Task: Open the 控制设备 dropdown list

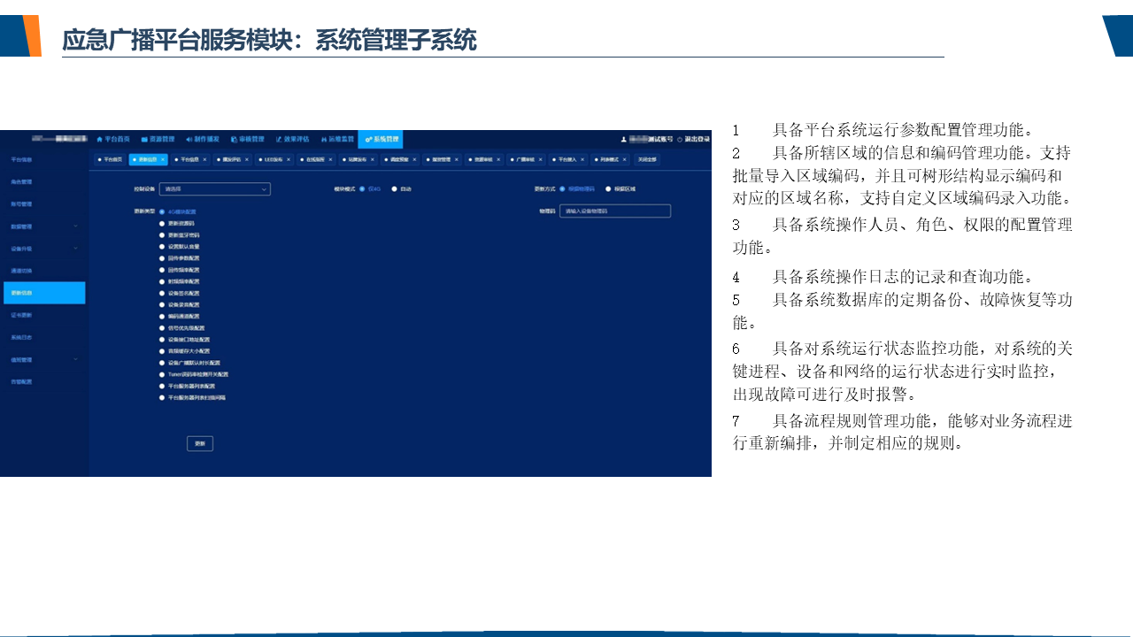Action: (x=214, y=188)
